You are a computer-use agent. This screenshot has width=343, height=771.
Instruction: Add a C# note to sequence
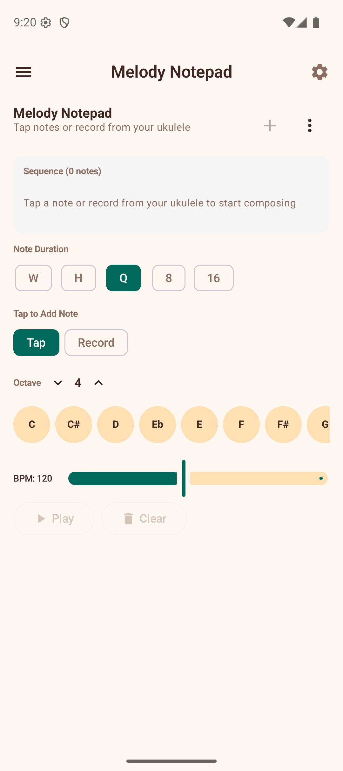pyautogui.click(x=74, y=425)
